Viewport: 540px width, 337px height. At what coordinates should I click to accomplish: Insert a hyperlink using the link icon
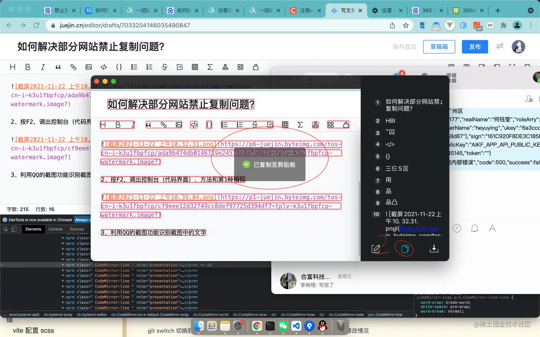[73, 67]
